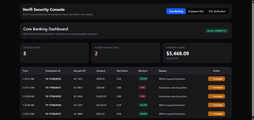The height and width of the screenshot is (120, 254).
Task: Click the 1:52:09 AM timestamp
Action: pyautogui.click(x=28, y=96)
